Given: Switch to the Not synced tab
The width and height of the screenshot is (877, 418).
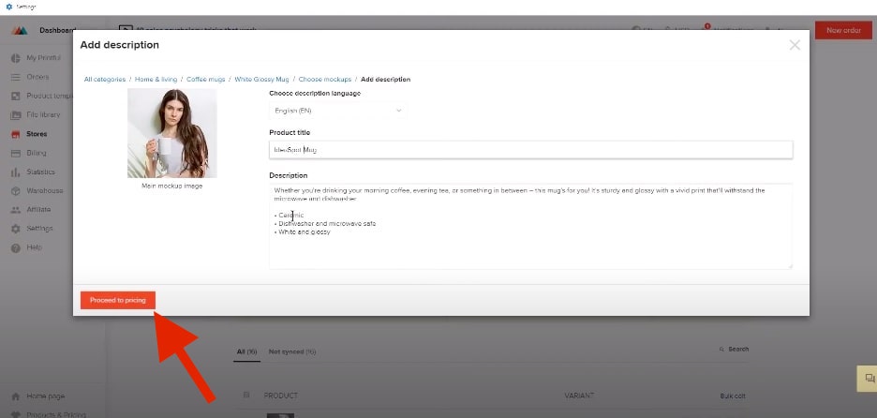Looking at the screenshot, I should click(x=291, y=351).
